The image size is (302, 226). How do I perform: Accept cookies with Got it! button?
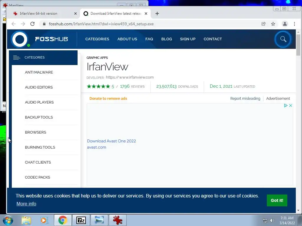tap(277, 200)
